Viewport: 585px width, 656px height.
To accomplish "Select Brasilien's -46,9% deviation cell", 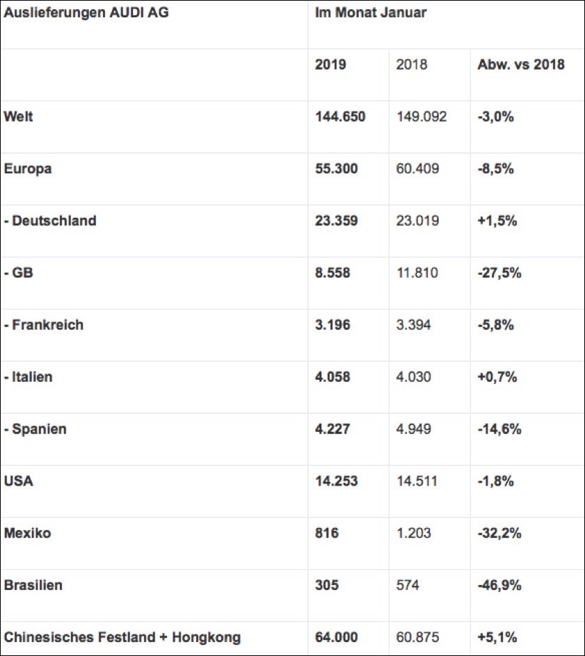I will pos(499,585).
